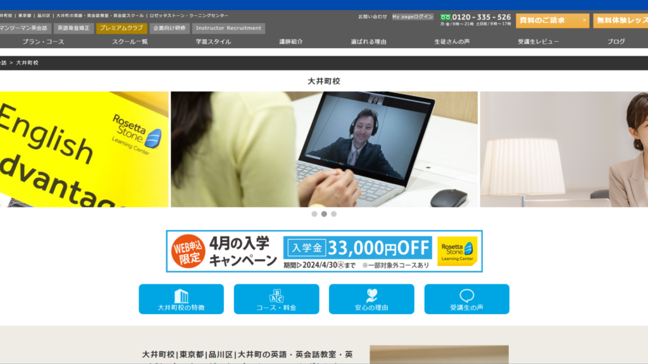The image size is (648, 364).
Task: Click the お問い合わせ link
Action: (x=372, y=17)
